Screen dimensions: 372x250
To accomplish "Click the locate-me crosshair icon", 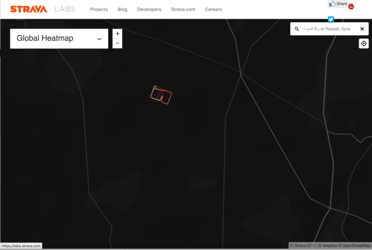I will [364, 44].
